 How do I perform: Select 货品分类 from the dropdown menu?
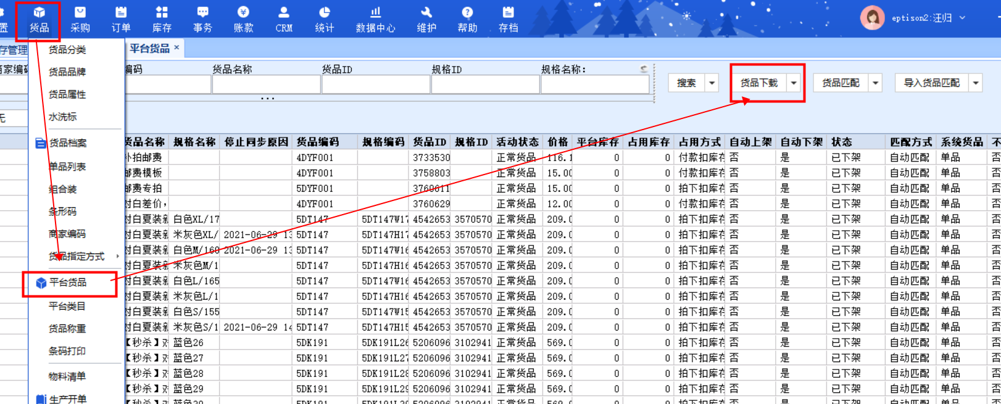[67, 50]
